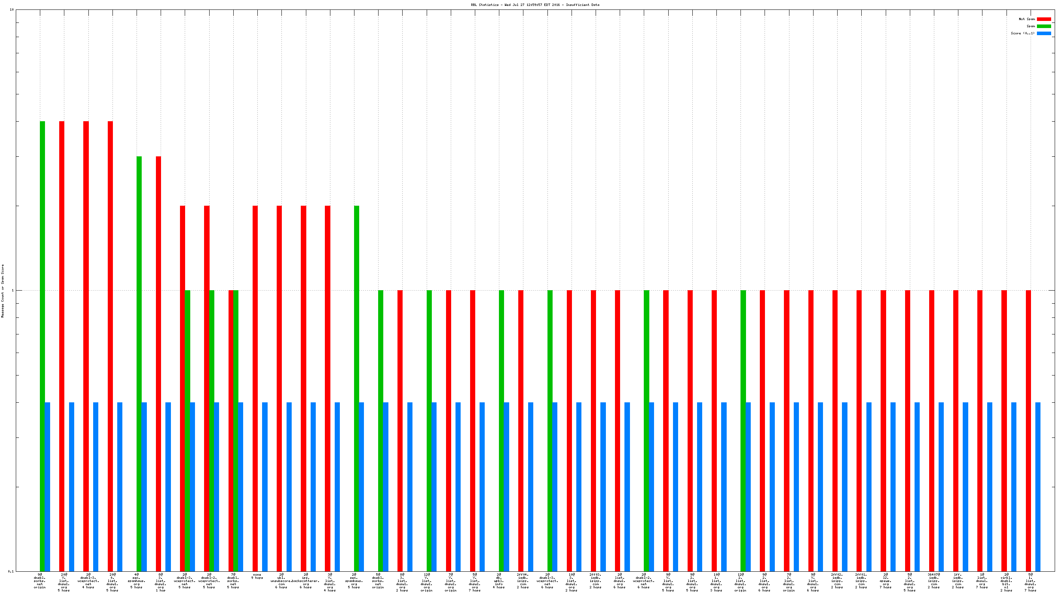Click the 2ff04.iadb.isipp.com axis label
The width and height of the screenshot is (1061, 597).
coord(523,581)
